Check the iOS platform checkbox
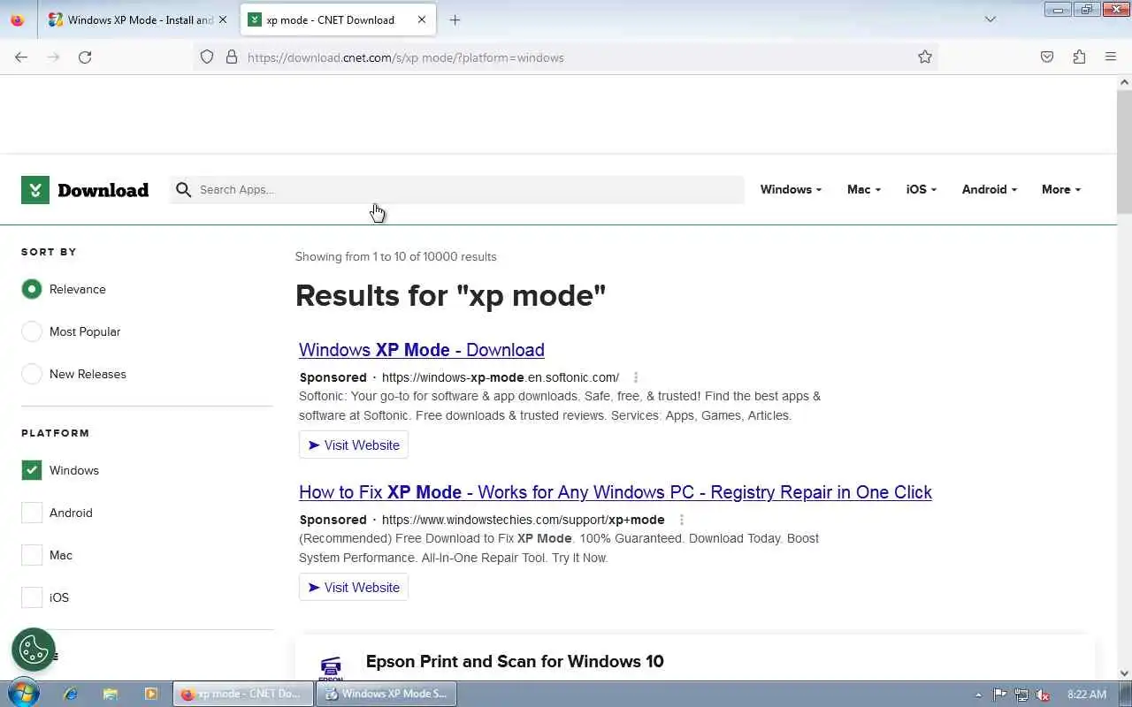1132x707 pixels. (32, 597)
